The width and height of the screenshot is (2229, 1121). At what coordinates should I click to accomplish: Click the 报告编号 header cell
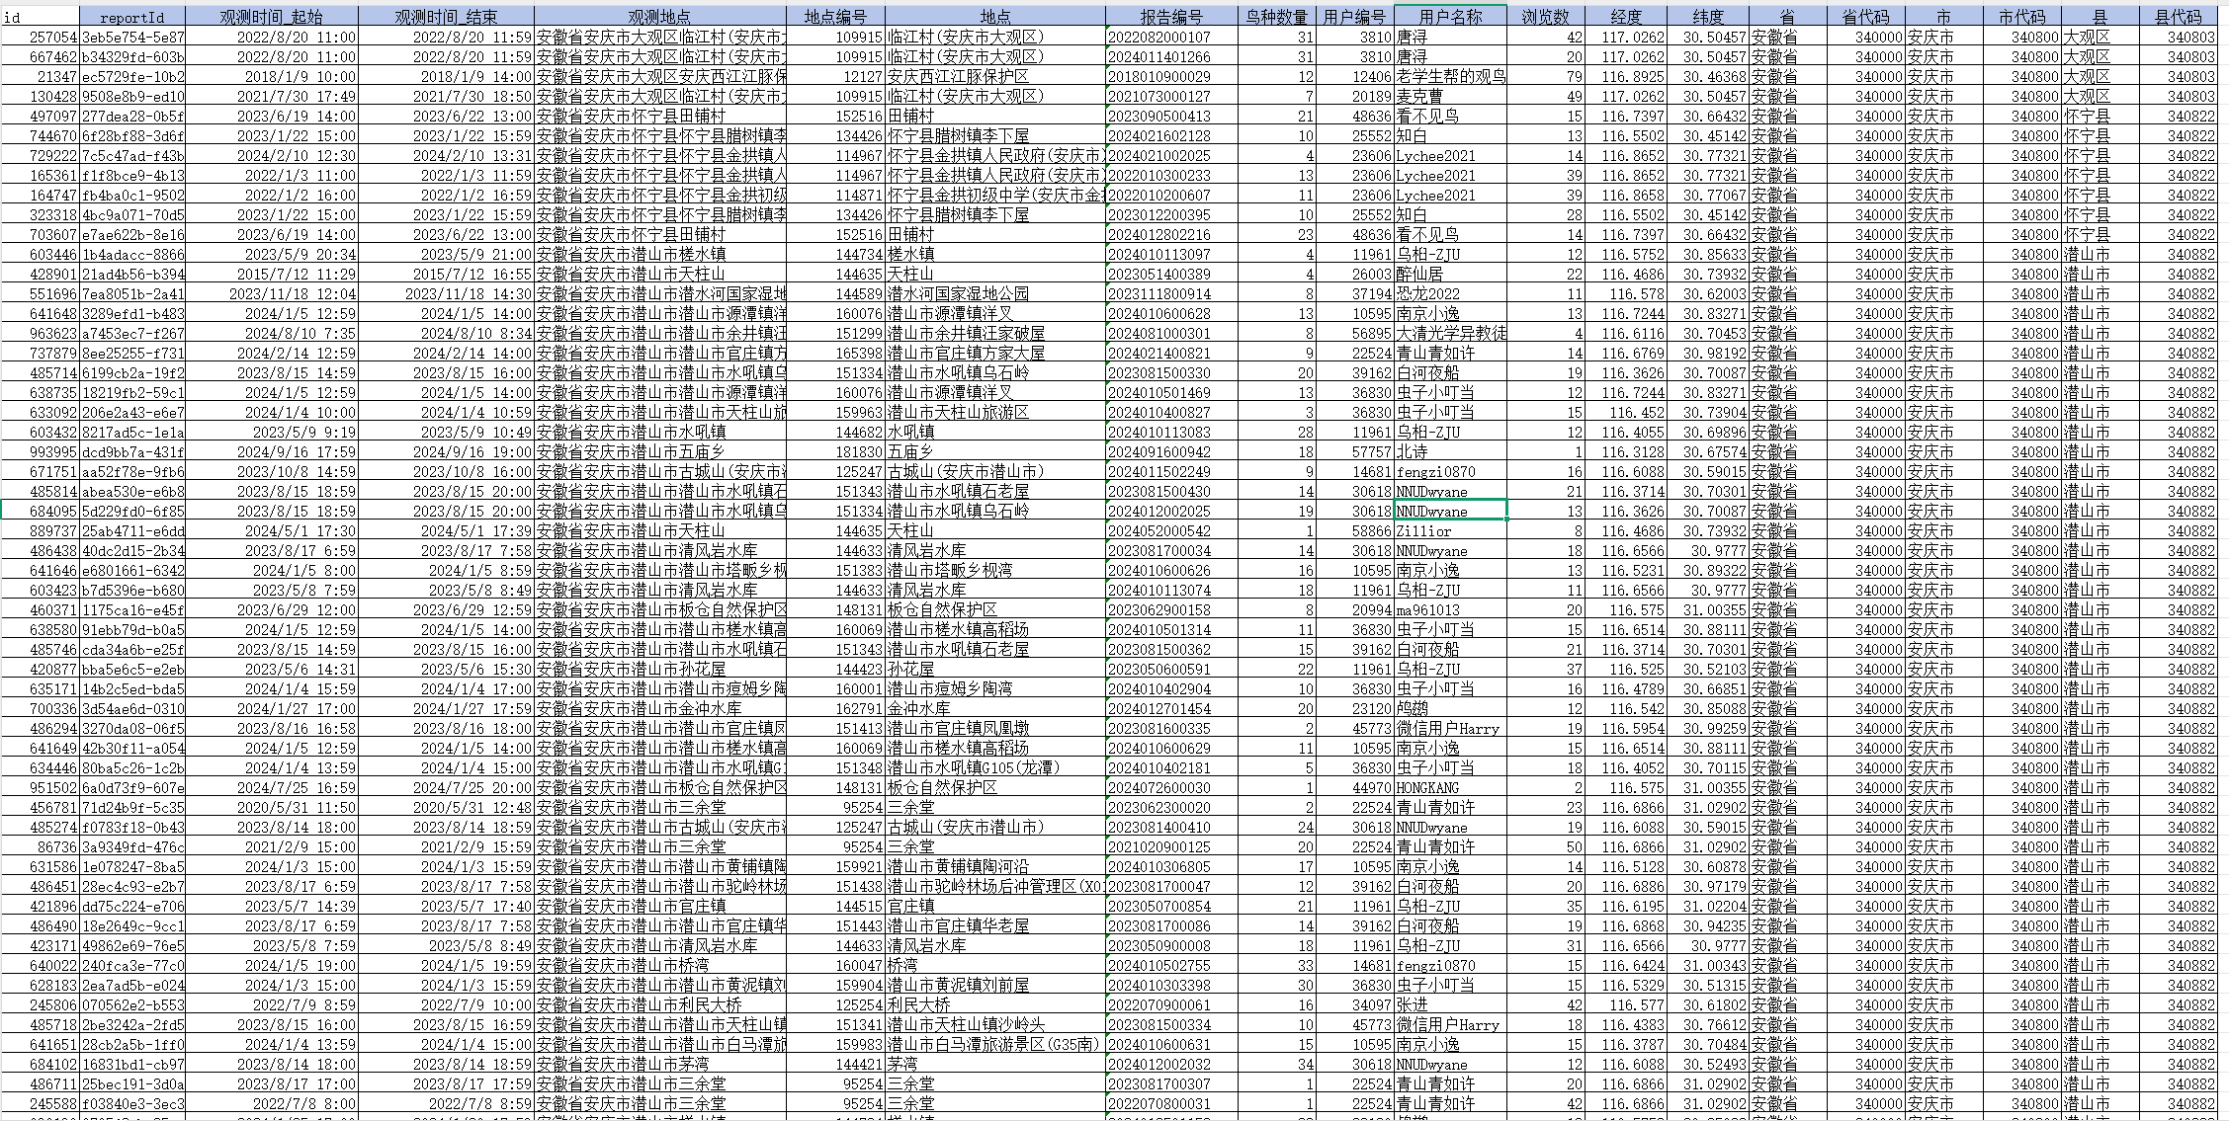click(1171, 17)
